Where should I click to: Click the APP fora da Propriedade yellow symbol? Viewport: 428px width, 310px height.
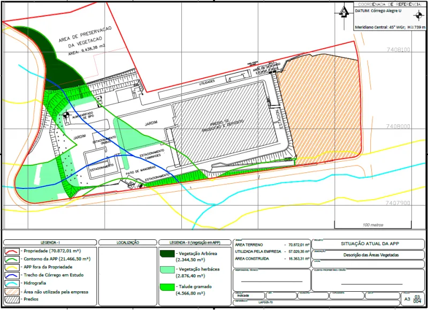11,267
